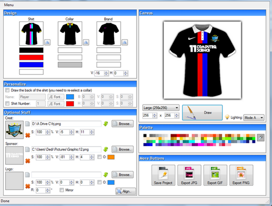The image size is (272, 206).
Task: Remove the Logo image with red X
Action: pos(28,186)
